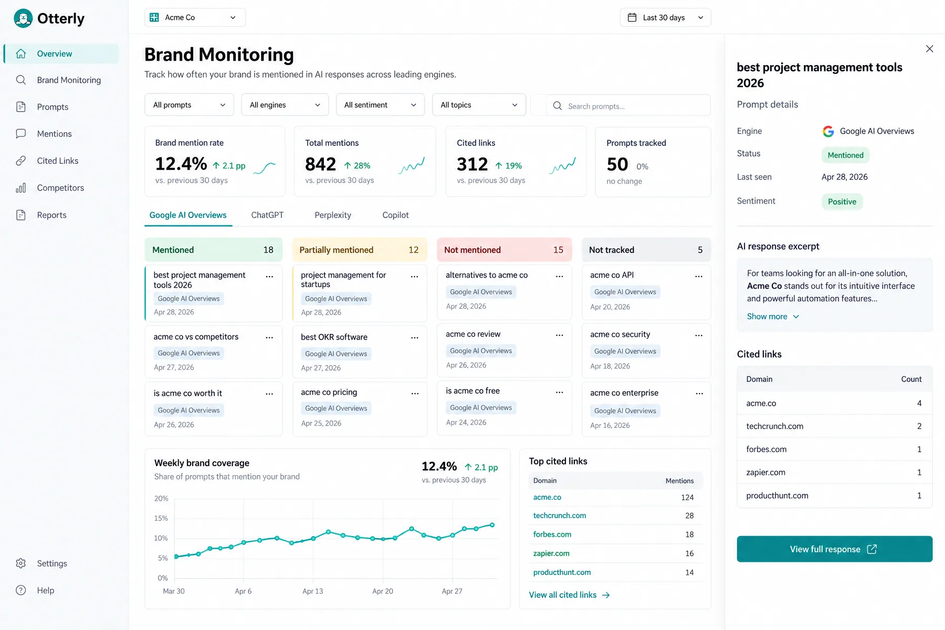945x630 pixels.
Task: Switch to the ChatGPT tab
Action: (267, 215)
